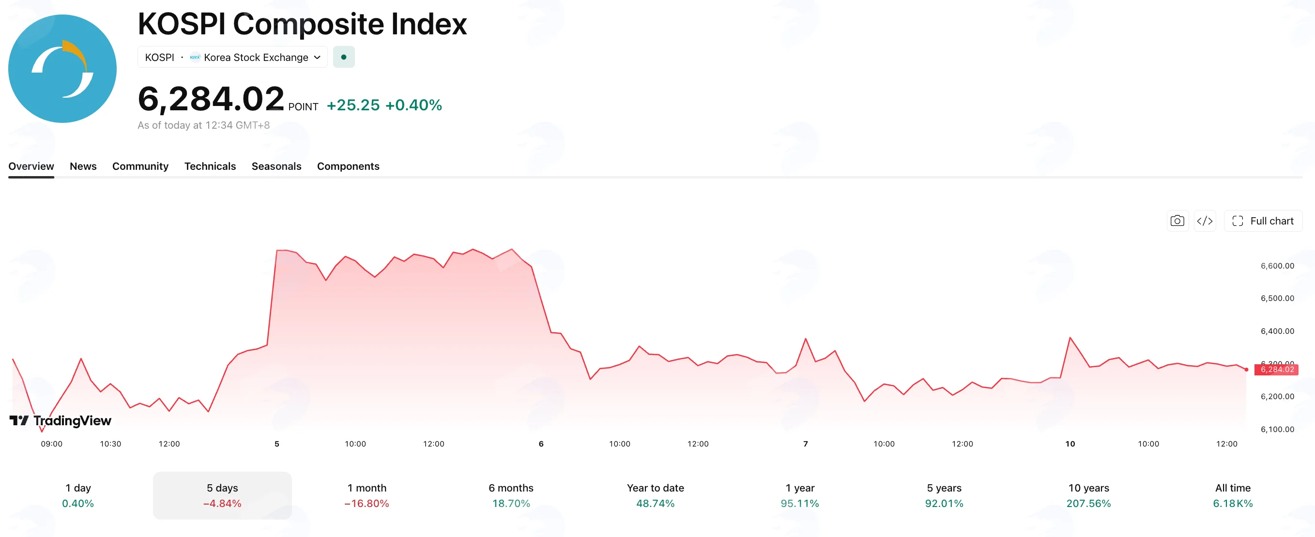Click the red last-price dot on chart

1246,369
